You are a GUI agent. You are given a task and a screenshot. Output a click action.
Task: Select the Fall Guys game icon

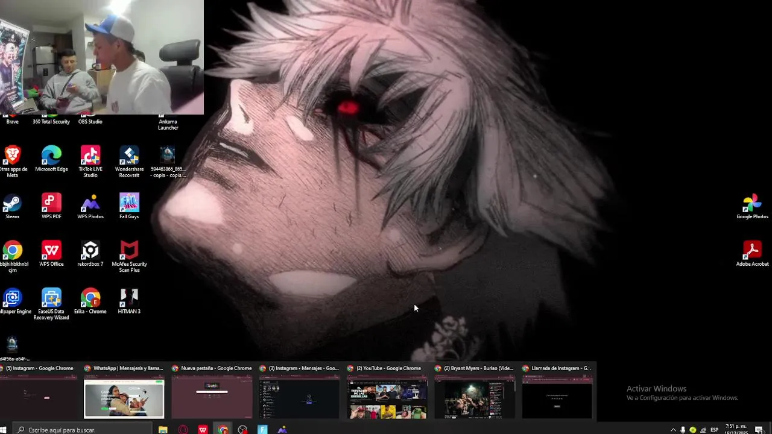click(x=129, y=206)
